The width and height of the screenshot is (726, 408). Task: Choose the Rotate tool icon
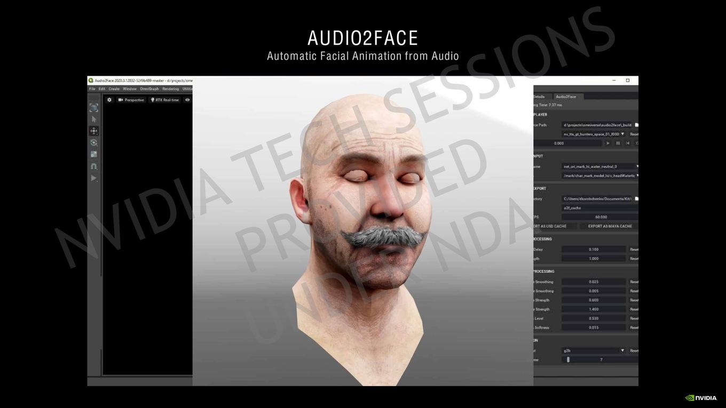pyautogui.click(x=94, y=143)
